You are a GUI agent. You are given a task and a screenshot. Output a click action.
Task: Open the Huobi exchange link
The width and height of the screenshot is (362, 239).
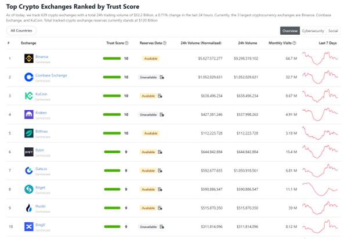(41, 206)
